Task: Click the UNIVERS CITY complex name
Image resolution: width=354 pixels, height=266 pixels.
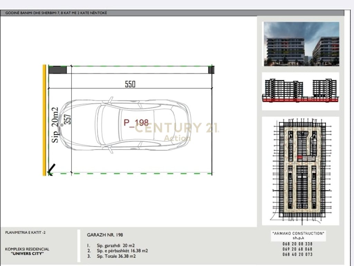Action: [27, 253]
